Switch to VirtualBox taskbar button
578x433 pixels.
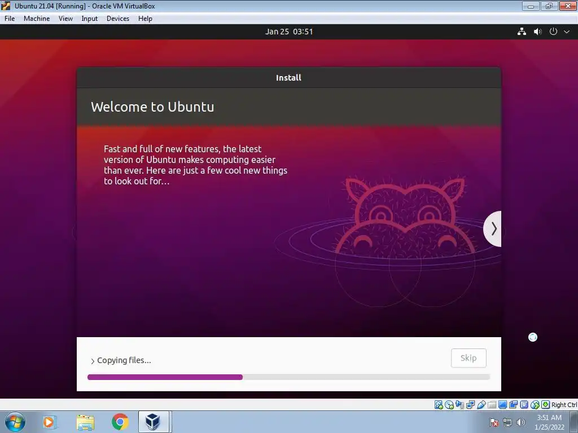[154, 422]
